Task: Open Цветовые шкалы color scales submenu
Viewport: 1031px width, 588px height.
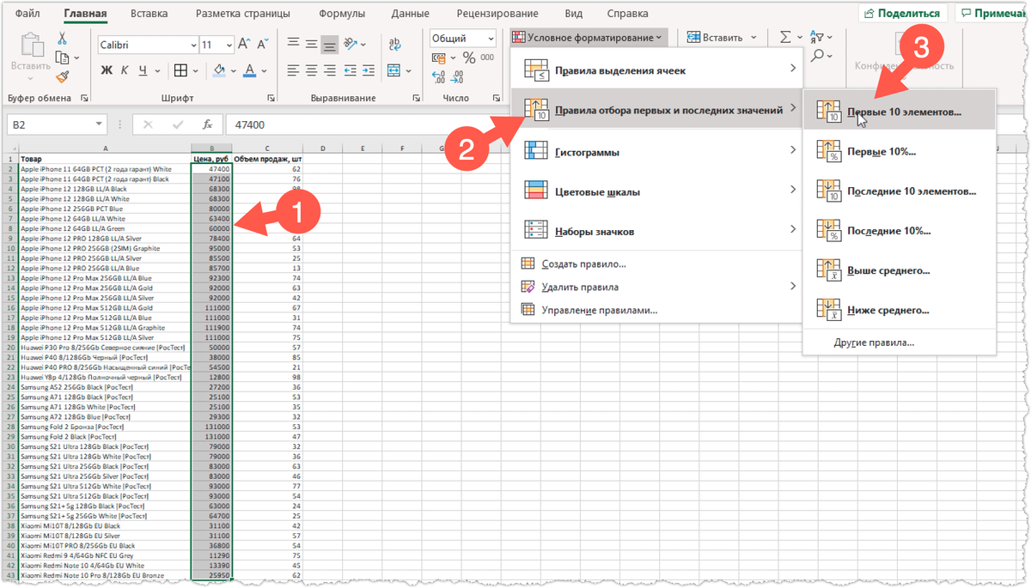Action: pos(656,191)
